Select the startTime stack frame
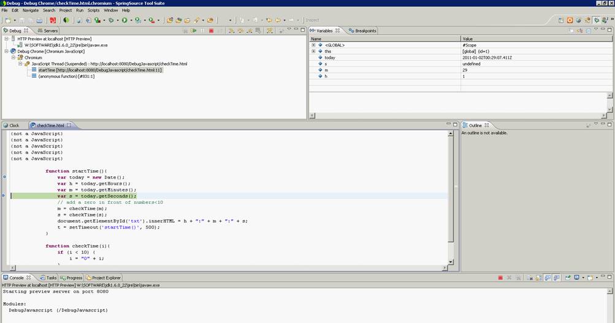The width and height of the screenshot is (615, 323). click(x=99, y=70)
